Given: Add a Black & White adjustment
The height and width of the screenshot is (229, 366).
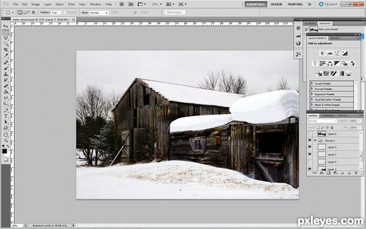Looking at the screenshot, I should click(x=337, y=64).
